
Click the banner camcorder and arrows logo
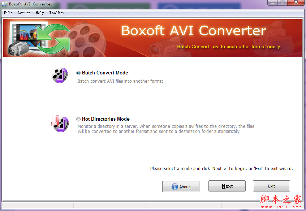coord(39,39)
